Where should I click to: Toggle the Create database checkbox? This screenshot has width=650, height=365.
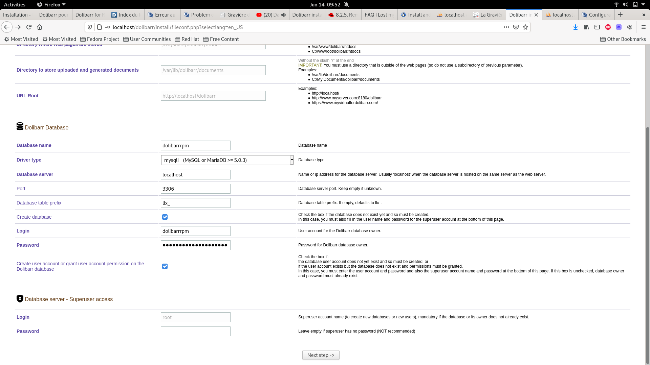pyautogui.click(x=165, y=217)
